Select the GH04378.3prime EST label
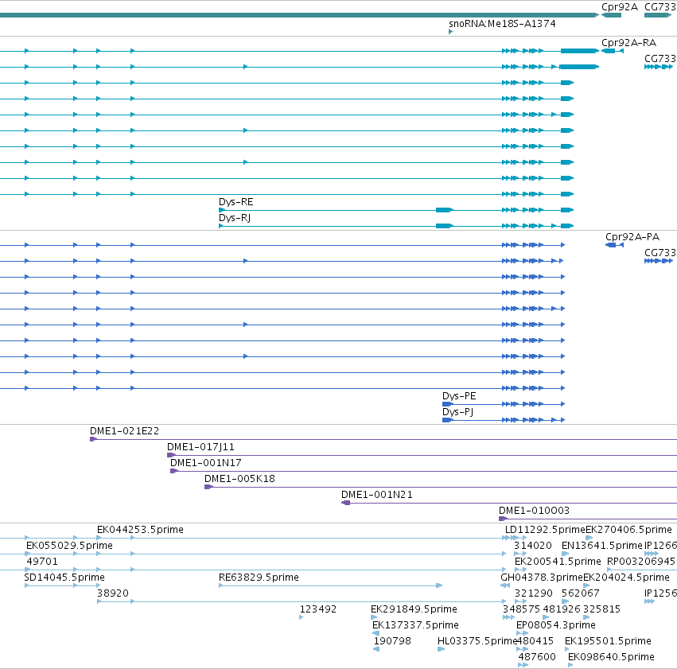The height and width of the screenshot is (669, 677). (x=542, y=577)
